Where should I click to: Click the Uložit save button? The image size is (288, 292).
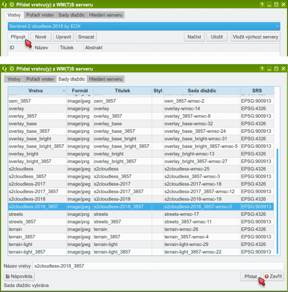[x=216, y=36]
